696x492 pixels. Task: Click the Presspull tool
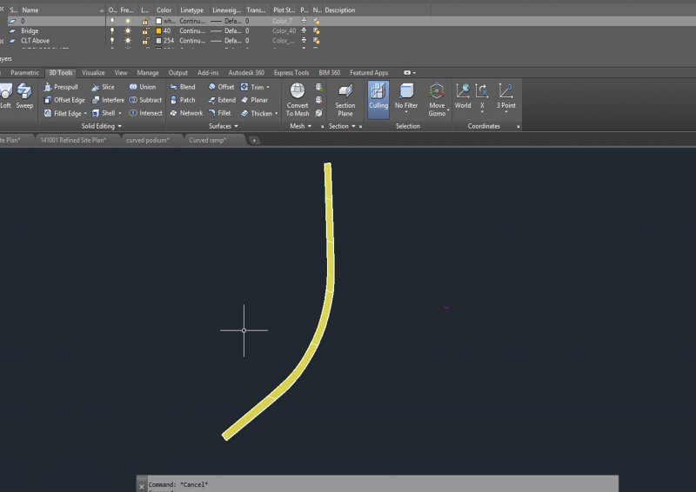click(61, 87)
